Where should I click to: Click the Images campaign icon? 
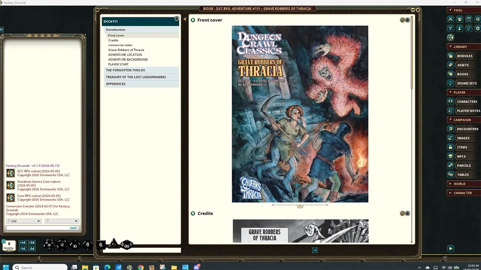(450, 138)
